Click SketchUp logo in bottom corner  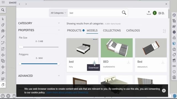pos(175,96)
